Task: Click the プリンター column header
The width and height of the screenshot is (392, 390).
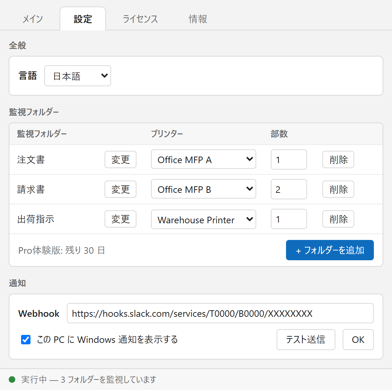Action: (167, 134)
